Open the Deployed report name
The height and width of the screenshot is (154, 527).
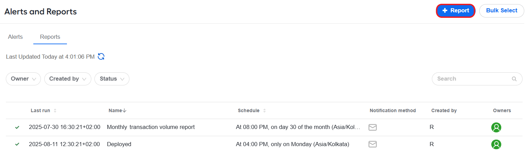(119, 144)
